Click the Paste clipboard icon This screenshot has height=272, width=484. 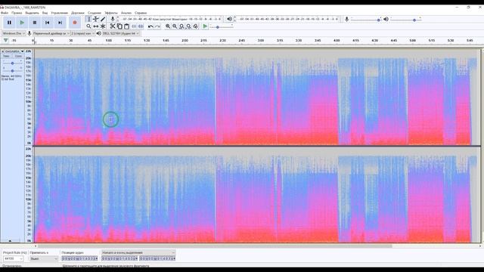click(126, 26)
